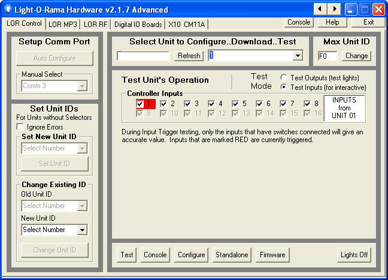Click the Max Unit ID input field
This screenshot has width=388, height=280.
tap(328, 56)
